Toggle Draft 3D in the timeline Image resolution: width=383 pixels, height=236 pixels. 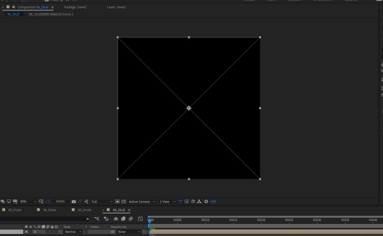coord(106,219)
